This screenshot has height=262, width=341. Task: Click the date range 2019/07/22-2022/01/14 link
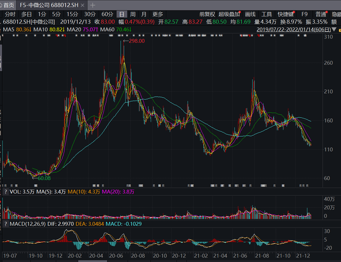pyautogui.click(x=294, y=29)
